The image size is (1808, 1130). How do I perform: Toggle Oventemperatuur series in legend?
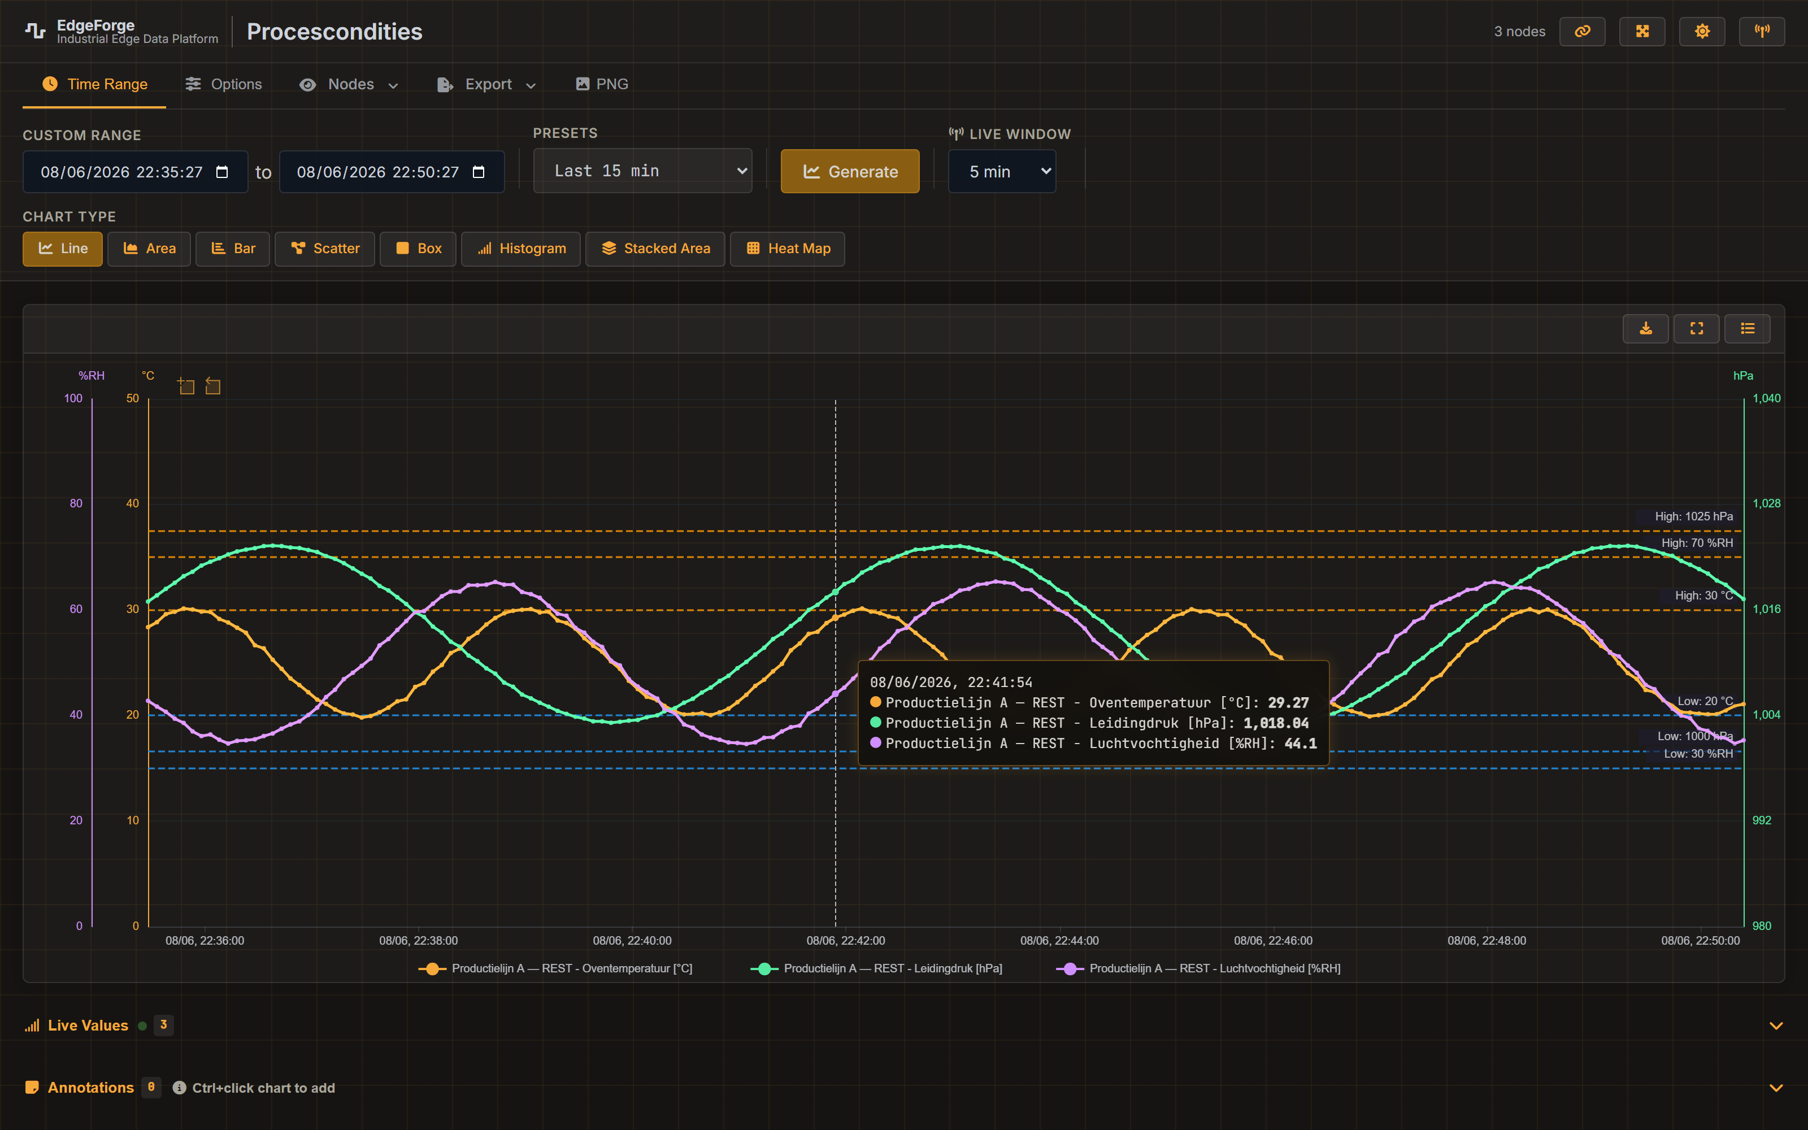click(555, 968)
